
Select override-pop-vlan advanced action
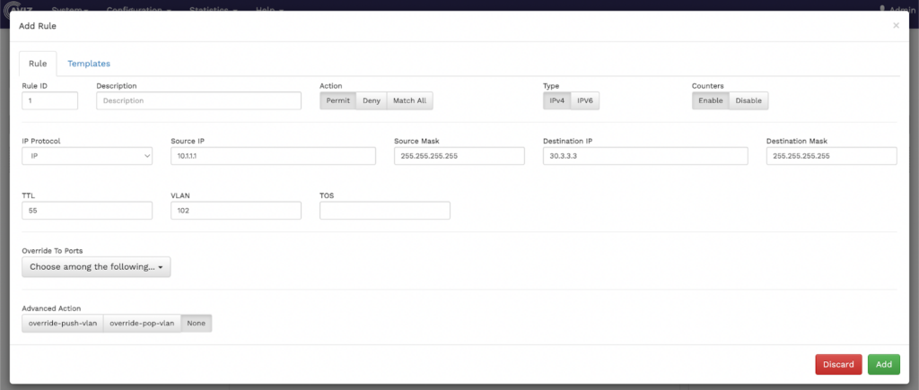pos(142,323)
